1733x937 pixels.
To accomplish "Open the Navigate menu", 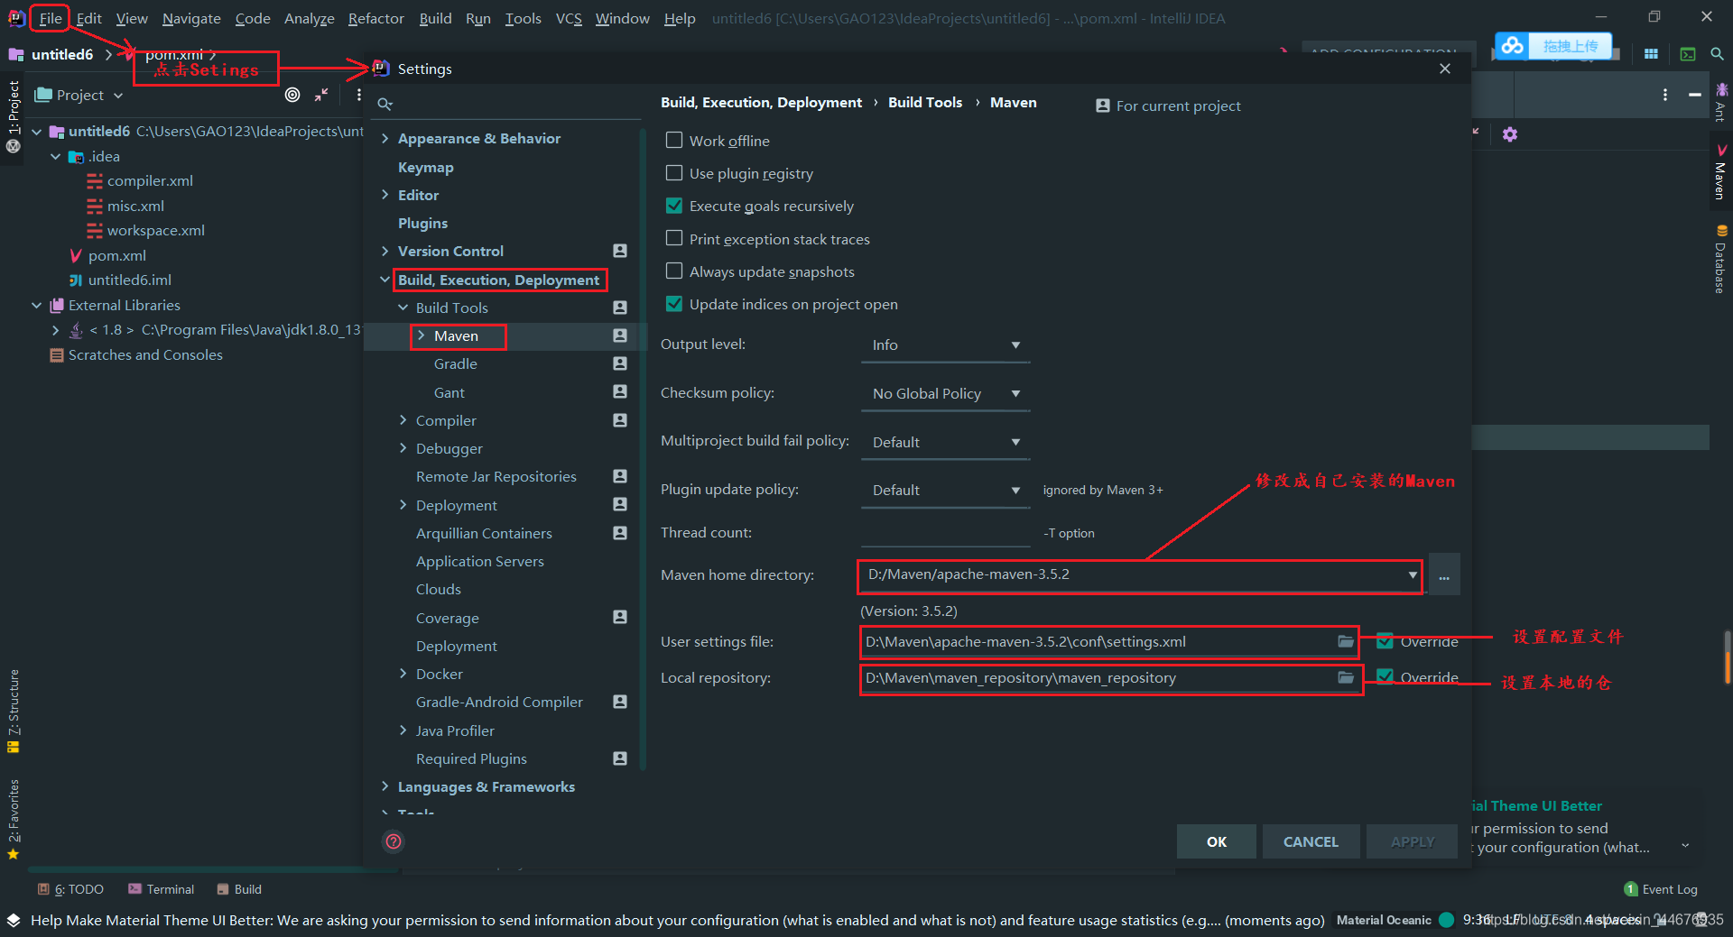I will (191, 18).
